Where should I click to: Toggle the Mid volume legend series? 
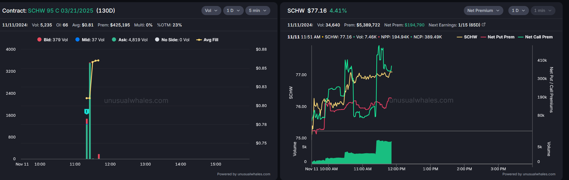pos(90,40)
